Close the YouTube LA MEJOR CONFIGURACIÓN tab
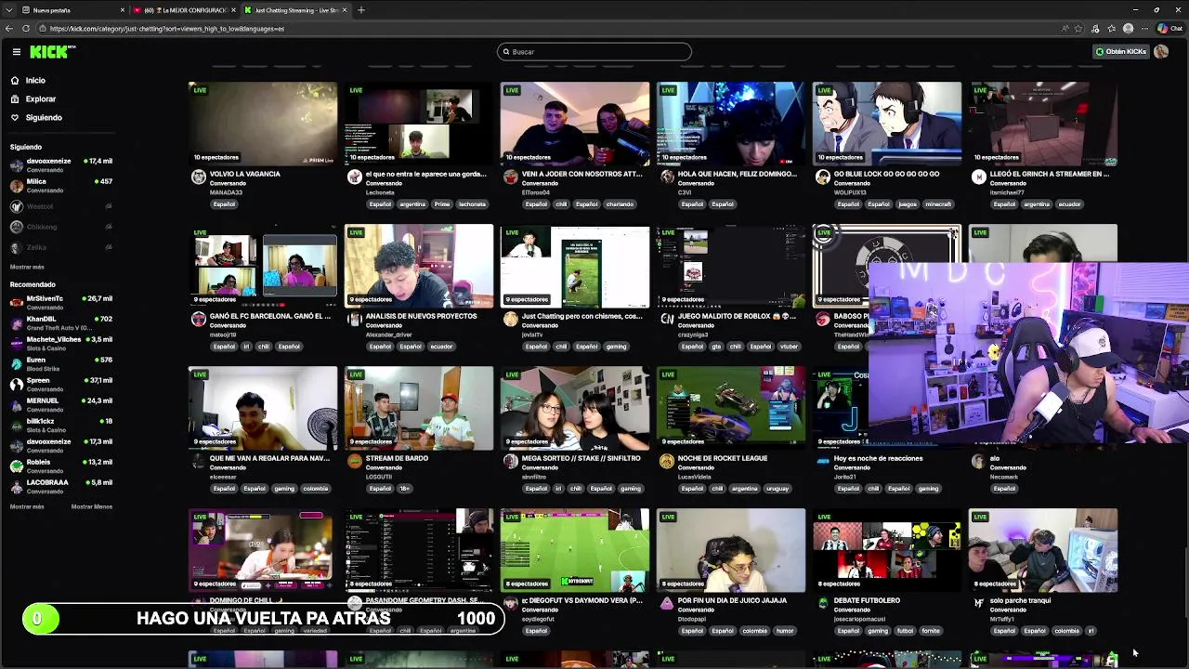1189x669 pixels. (x=234, y=10)
